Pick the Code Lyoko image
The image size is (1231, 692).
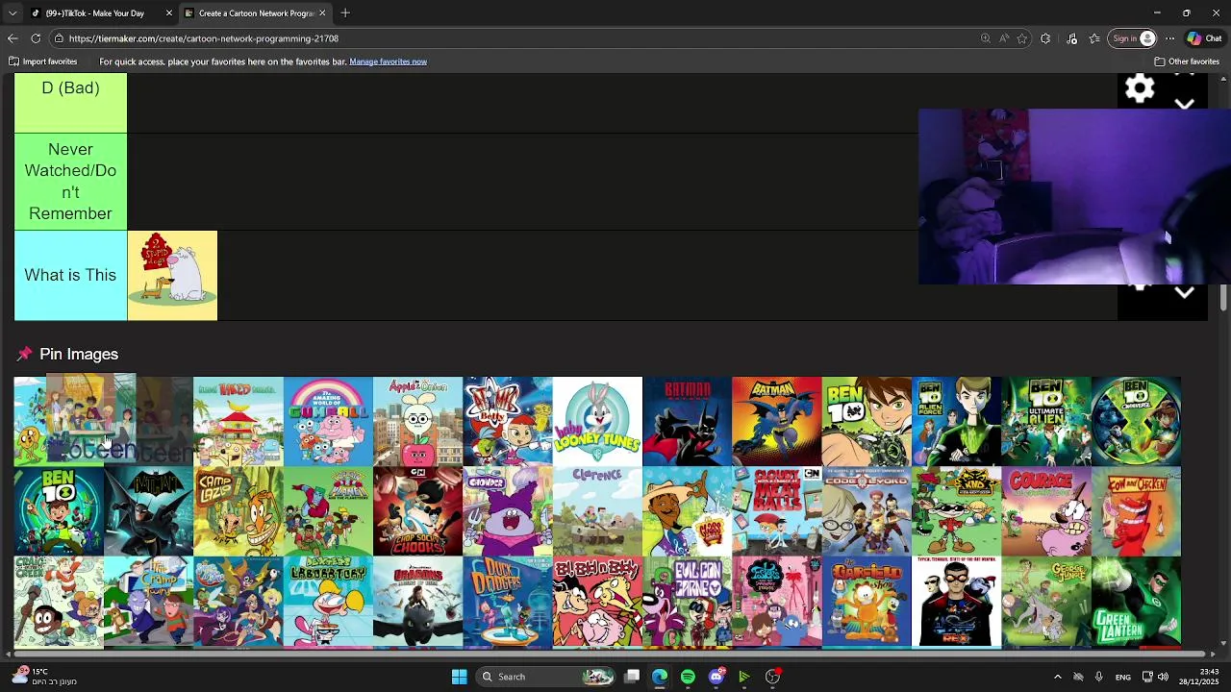(x=867, y=511)
